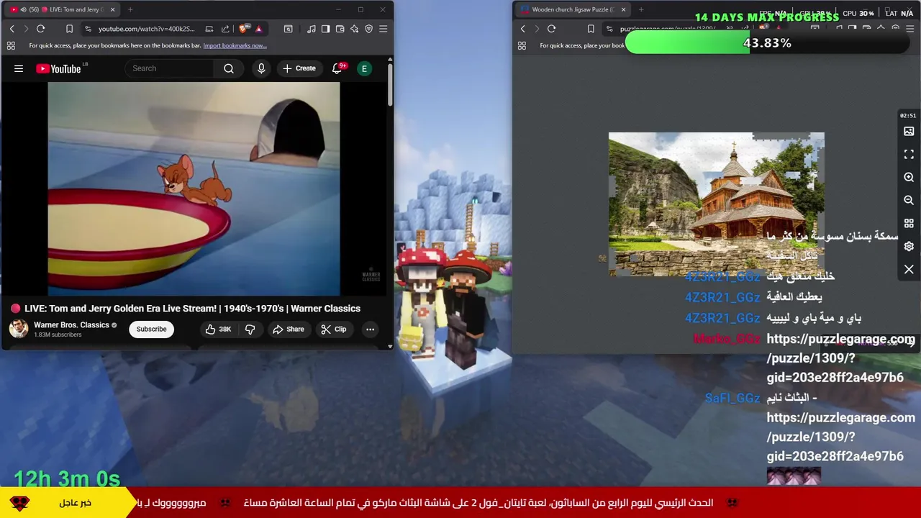Click the youtube.com address bar
This screenshot has width=921, height=518.
pyautogui.click(x=147, y=29)
